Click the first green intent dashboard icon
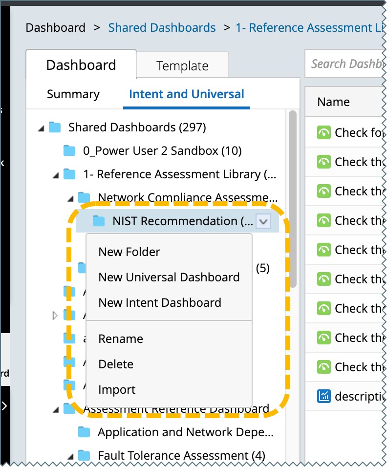The width and height of the screenshot is (387, 467). click(x=323, y=133)
